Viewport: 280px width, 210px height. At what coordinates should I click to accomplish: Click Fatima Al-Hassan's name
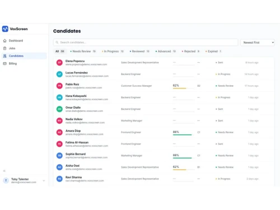77,142
